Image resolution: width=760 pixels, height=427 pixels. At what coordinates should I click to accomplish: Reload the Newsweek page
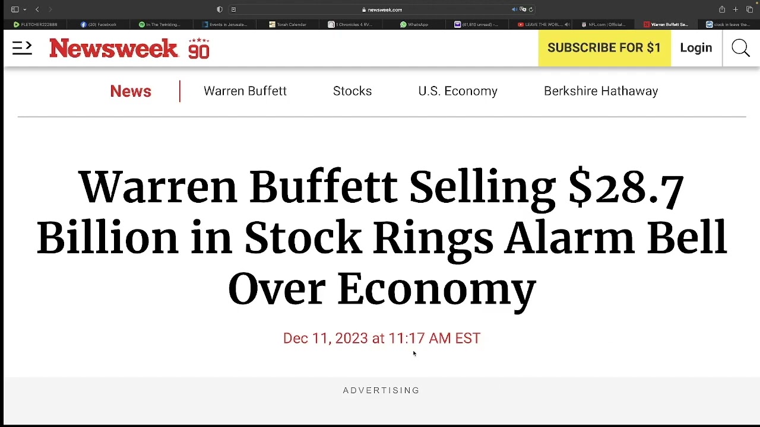tap(531, 9)
